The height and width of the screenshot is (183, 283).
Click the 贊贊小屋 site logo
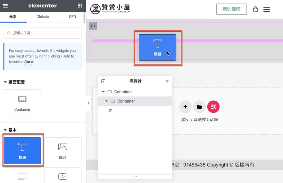(110, 9)
